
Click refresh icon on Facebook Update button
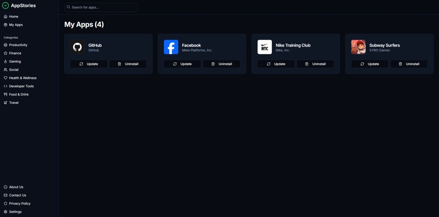(175, 64)
